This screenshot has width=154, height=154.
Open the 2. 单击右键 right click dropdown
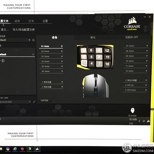pos(52,87)
